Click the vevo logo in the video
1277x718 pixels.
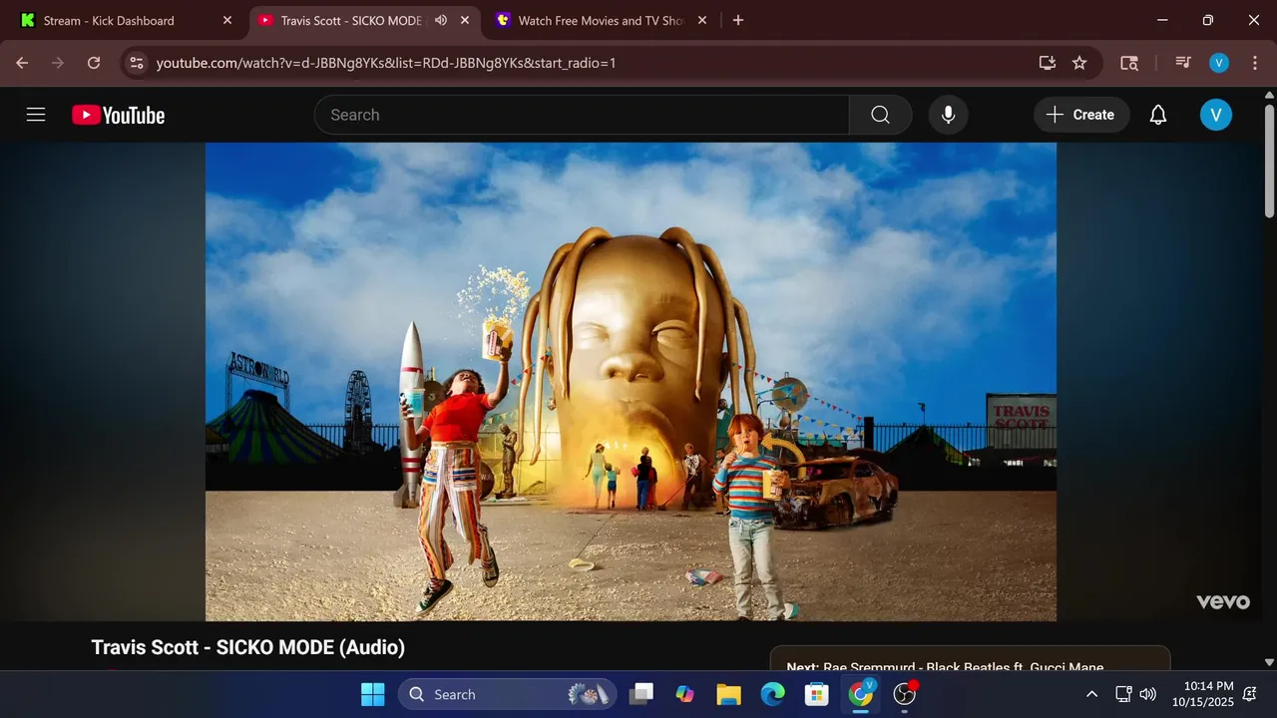click(x=1223, y=601)
